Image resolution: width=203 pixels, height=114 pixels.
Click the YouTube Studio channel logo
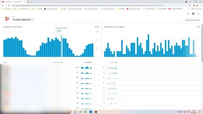tap(7, 19)
